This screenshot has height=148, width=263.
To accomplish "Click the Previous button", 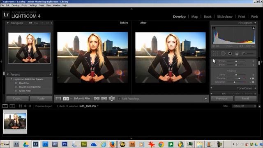I will 222,99.
